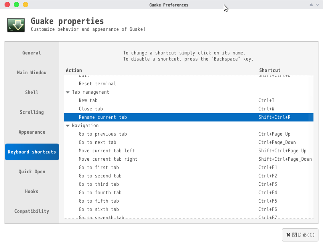The image size is (323, 246).
Task: Click the Action column header
Action: point(74,70)
